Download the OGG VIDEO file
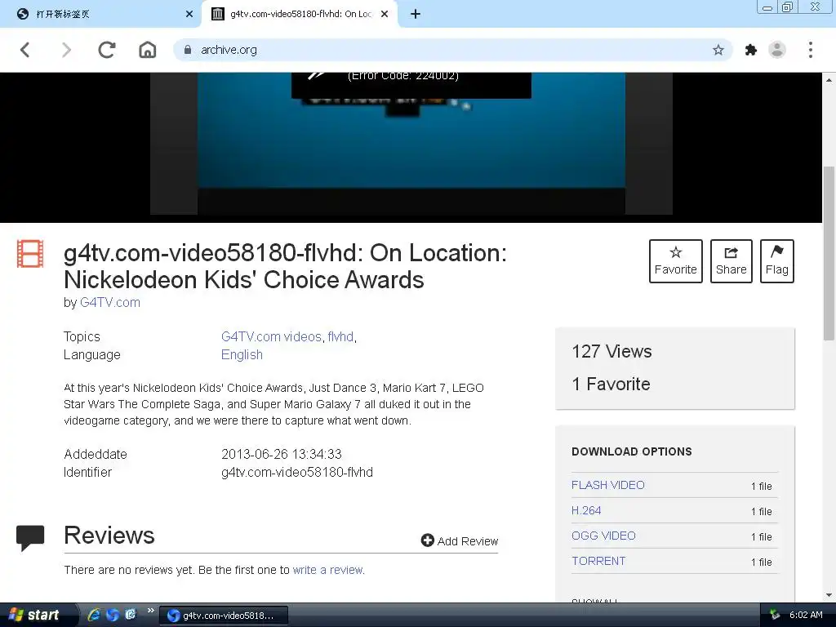The height and width of the screenshot is (627, 836). click(x=603, y=536)
